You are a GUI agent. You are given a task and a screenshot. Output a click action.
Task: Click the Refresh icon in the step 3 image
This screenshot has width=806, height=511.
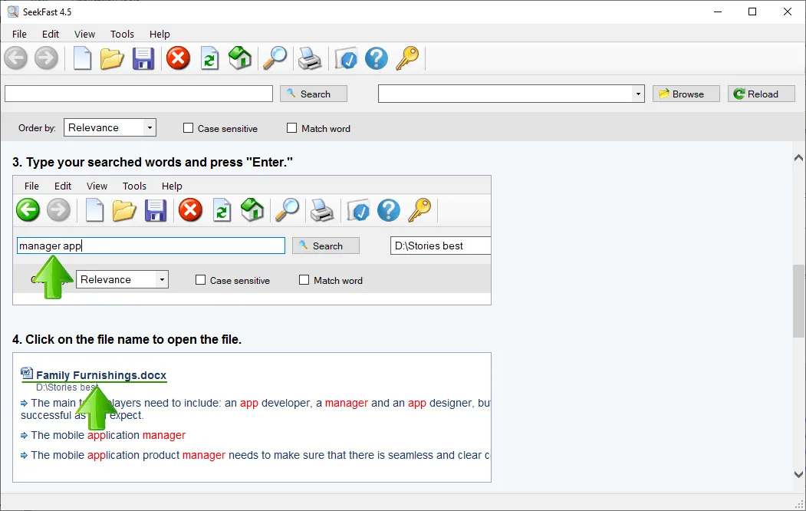pyautogui.click(x=222, y=210)
